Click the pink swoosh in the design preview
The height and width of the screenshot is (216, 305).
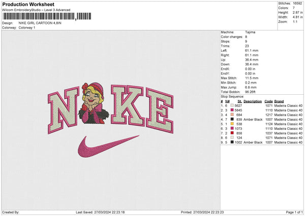[x=108, y=146]
